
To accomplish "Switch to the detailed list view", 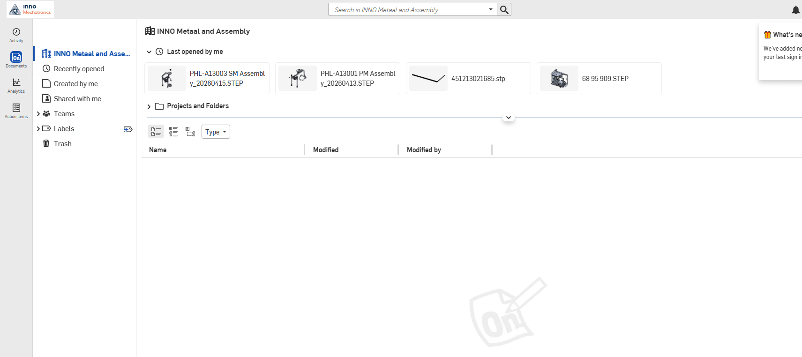I will [173, 132].
